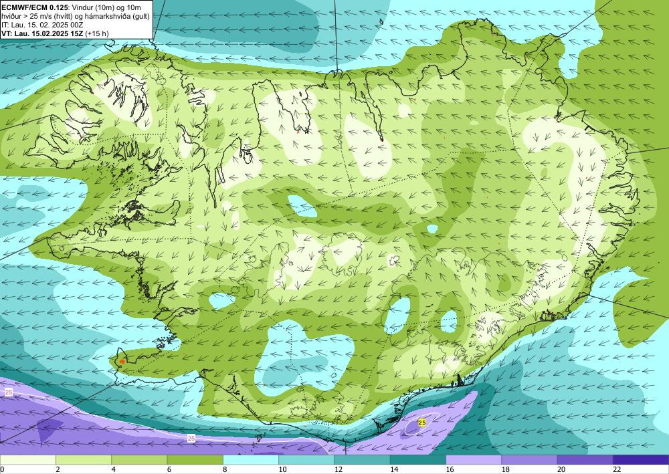Click the legend swatch between 0 and 2
This screenshot has width=669, height=474.
[x=27, y=459]
